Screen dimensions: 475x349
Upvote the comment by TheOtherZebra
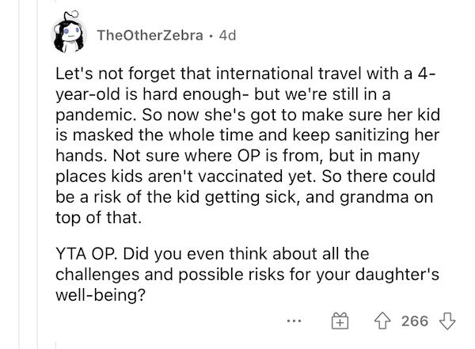tap(382, 321)
